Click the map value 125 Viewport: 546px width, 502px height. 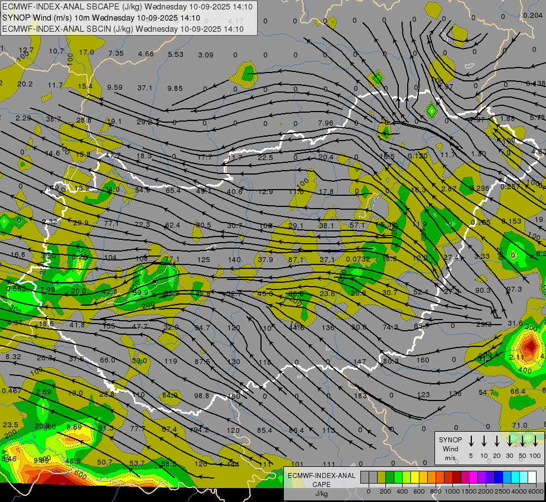click(204, 259)
